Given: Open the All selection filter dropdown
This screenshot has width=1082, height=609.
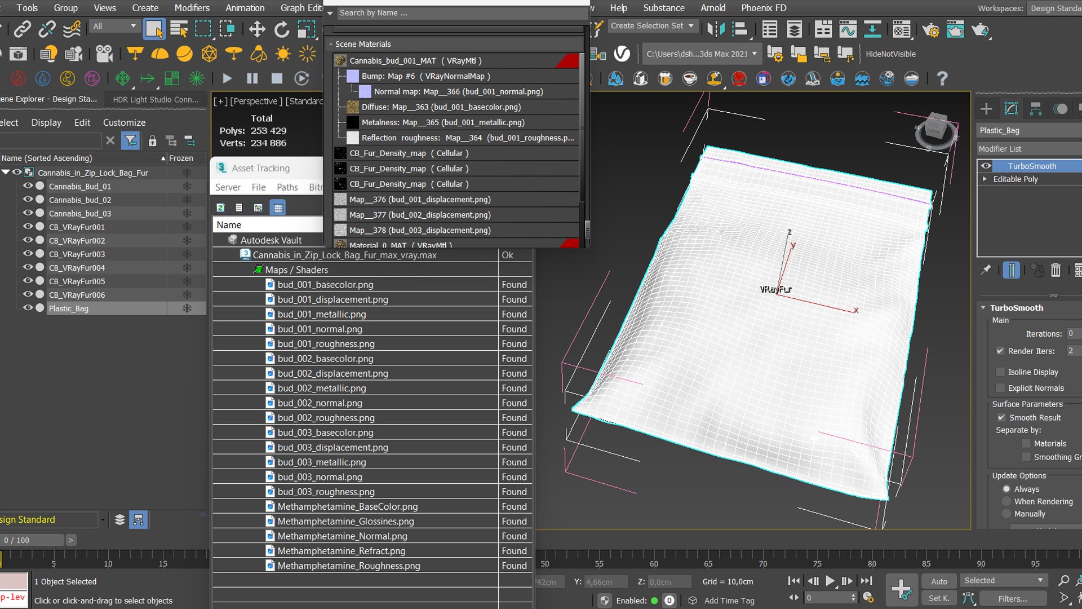Looking at the screenshot, I should (114, 27).
